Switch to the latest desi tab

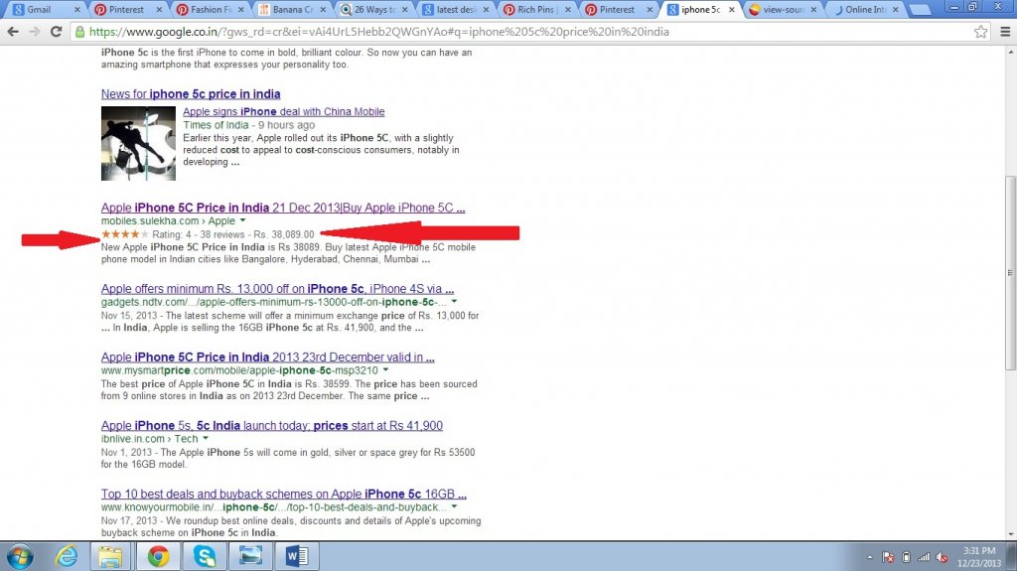[x=454, y=9]
